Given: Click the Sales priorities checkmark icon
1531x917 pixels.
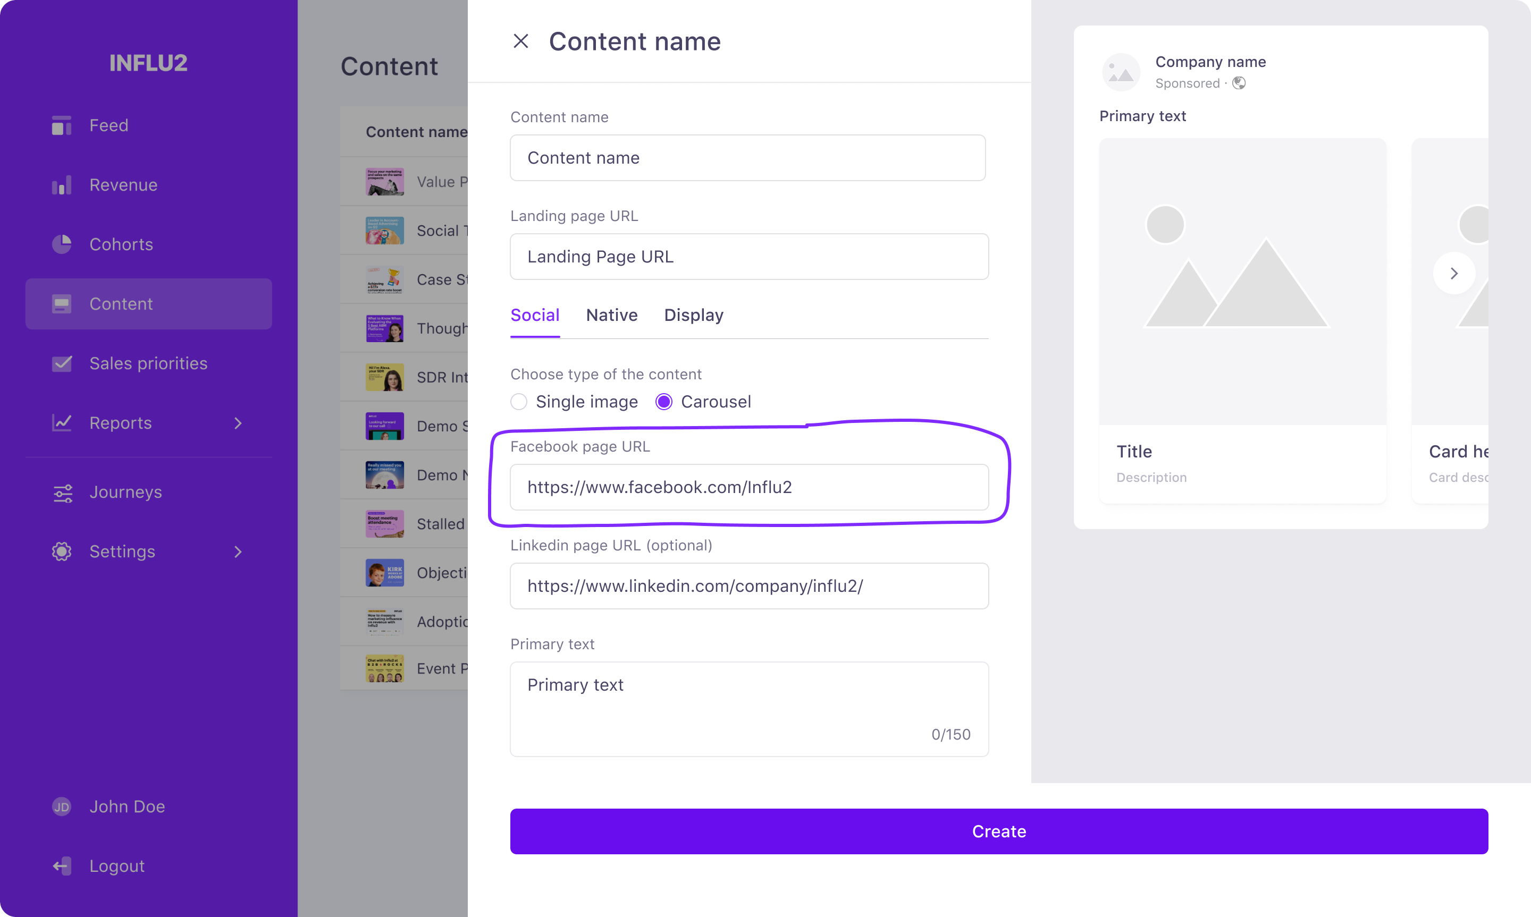Looking at the screenshot, I should point(61,363).
